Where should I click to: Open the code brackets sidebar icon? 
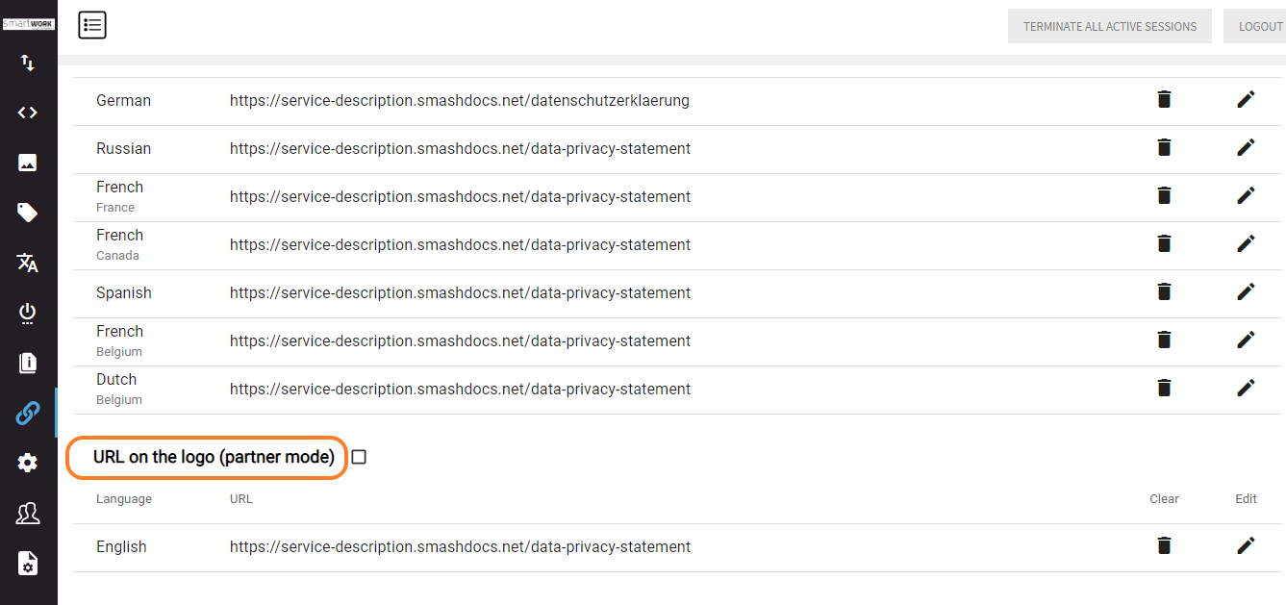tap(28, 113)
